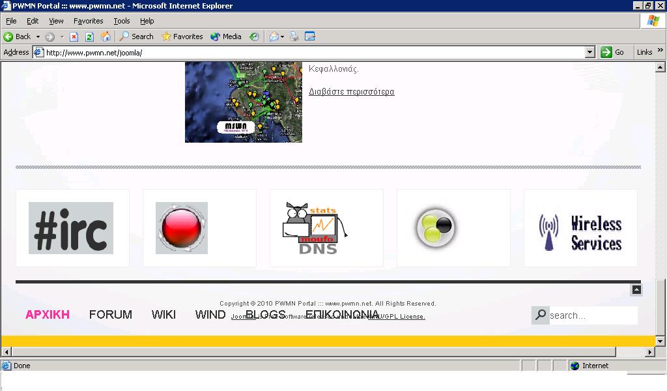Go to the Home page icon
Screen dimensions: 667x391
[x=106, y=36]
